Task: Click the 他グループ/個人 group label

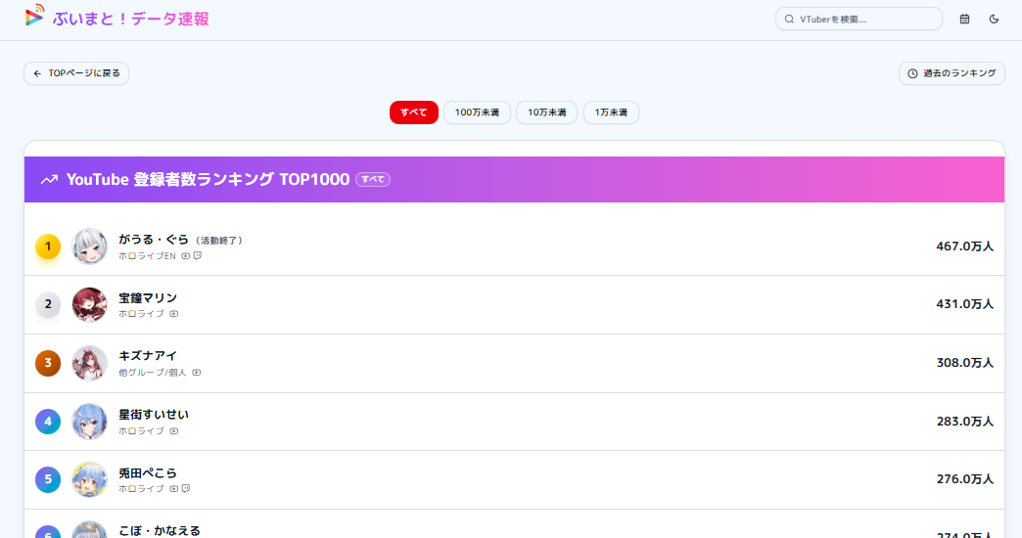Action: point(153,373)
